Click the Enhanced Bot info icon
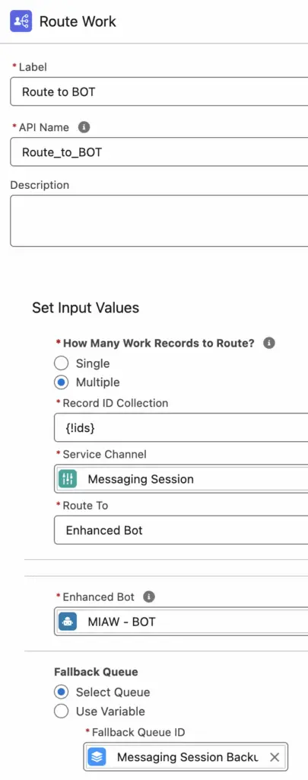The width and height of the screenshot is (308, 780). click(x=149, y=597)
